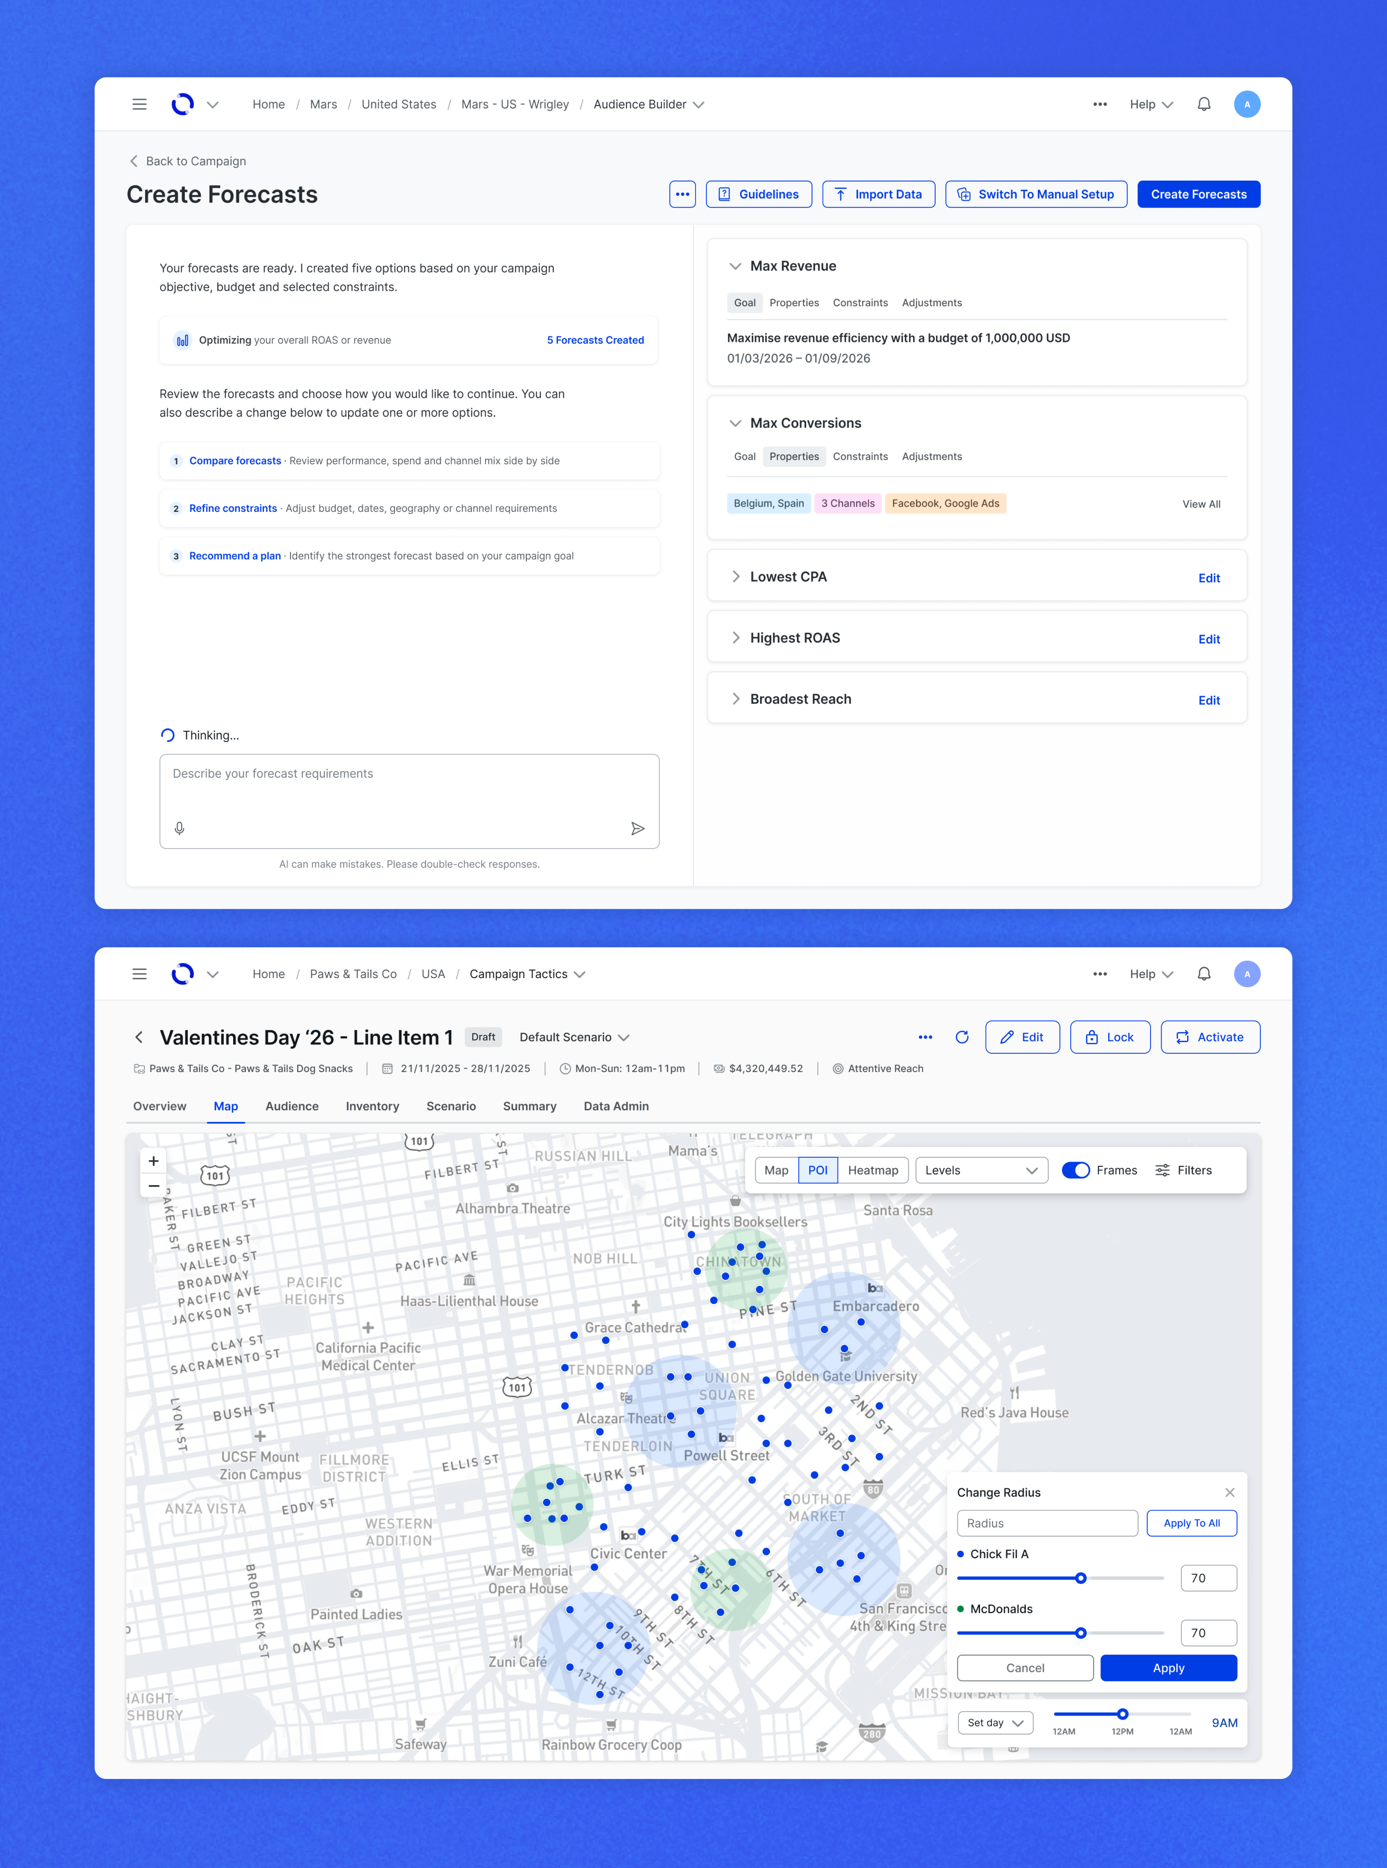Click Edit for Lowest CPA
Viewport: 1387px width, 1868px height.
(1209, 577)
